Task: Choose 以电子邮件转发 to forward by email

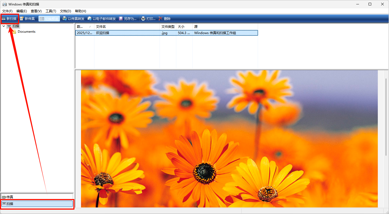Action: 101,19
